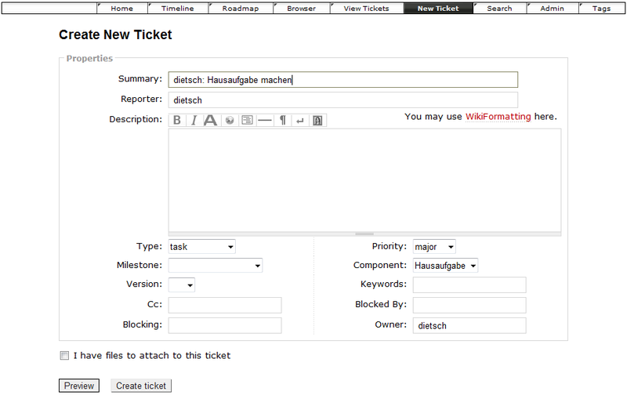Switch to View Tickets tab
Screen dimensions: 627x395
pos(366,9)
